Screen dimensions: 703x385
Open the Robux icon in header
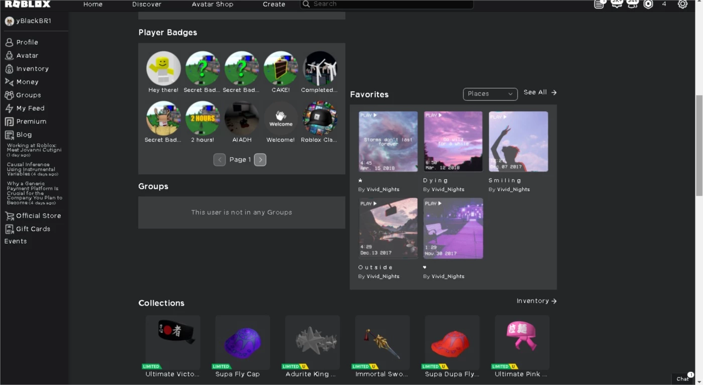click(648, 4)
